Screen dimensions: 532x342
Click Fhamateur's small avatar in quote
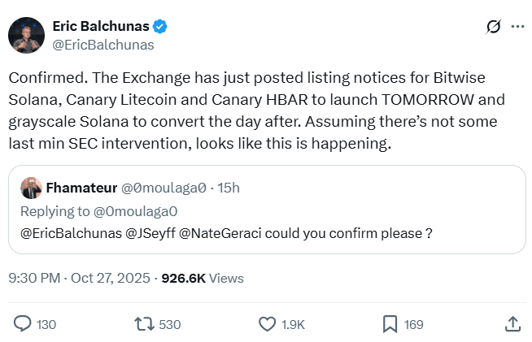(x=31, y=188)
